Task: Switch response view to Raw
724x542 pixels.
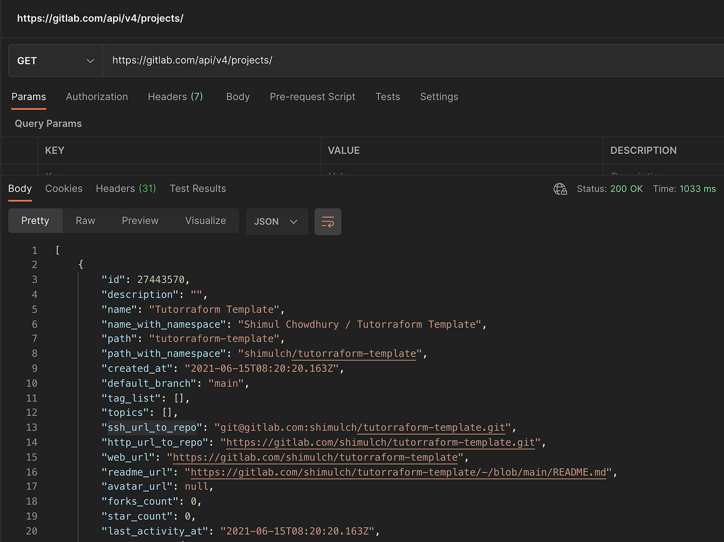Action: (x=85, y=221)
